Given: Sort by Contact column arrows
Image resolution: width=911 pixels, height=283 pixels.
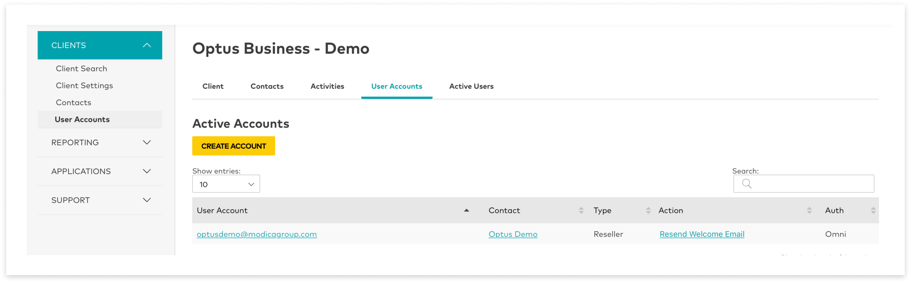Looking at the screenshot, I should pyautogui.click(x=581, y=210).
